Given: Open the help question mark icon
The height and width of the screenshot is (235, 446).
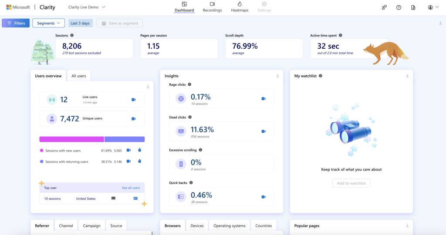Looking at the screenshot, I should click(399, 7).
